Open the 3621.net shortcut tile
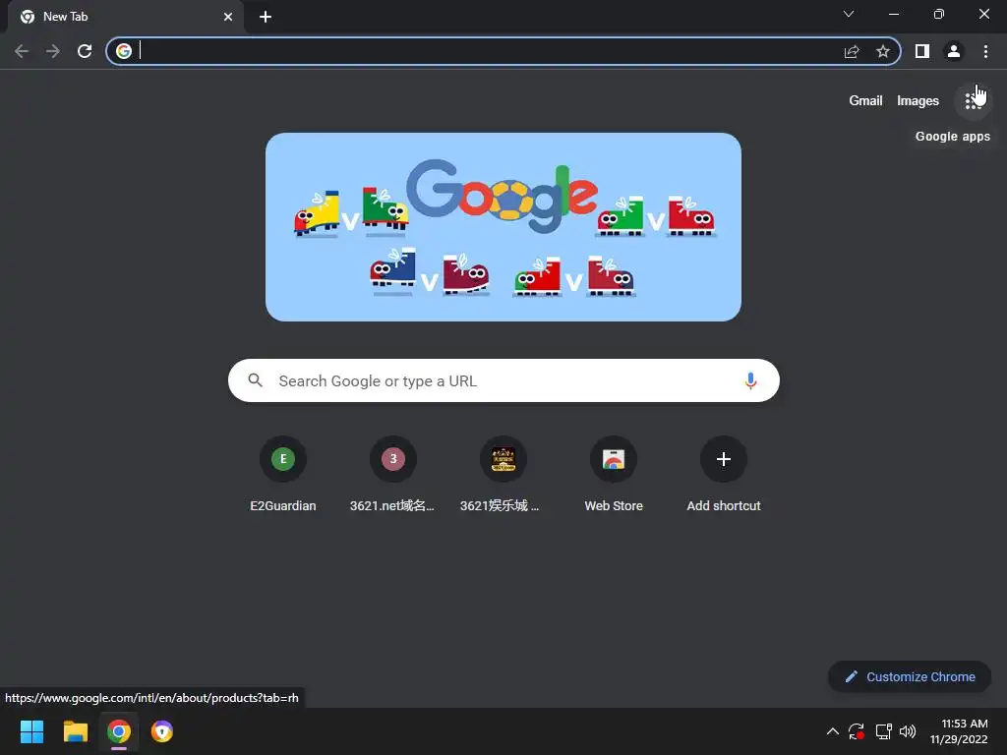The width and height of the screenshot is (1007, 755). pyautogui.click(x=393, y=474)
